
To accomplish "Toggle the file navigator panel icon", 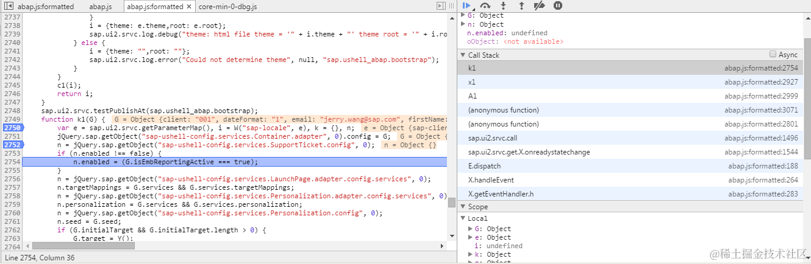I will tap(9, 6).
